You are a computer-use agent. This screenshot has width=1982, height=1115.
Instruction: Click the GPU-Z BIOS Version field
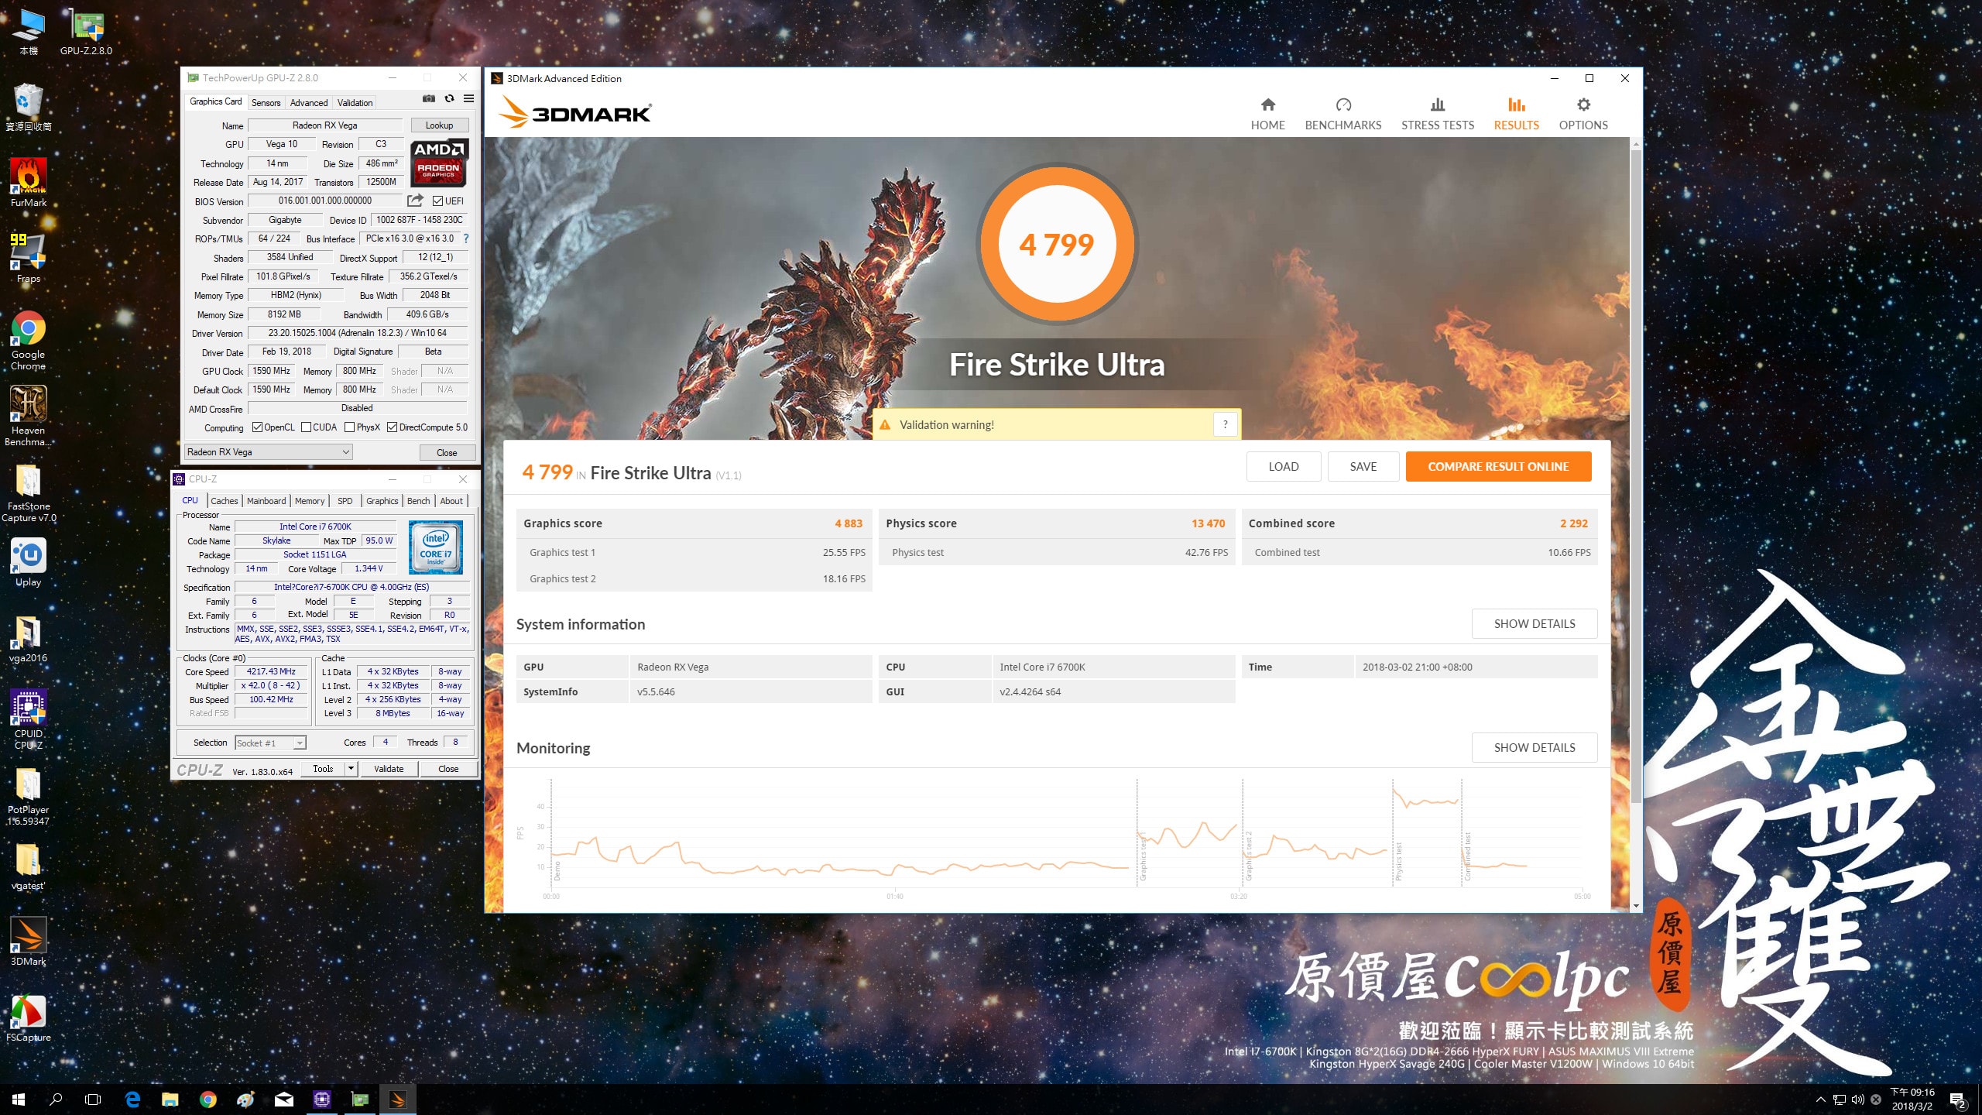[x=325, y=201]
